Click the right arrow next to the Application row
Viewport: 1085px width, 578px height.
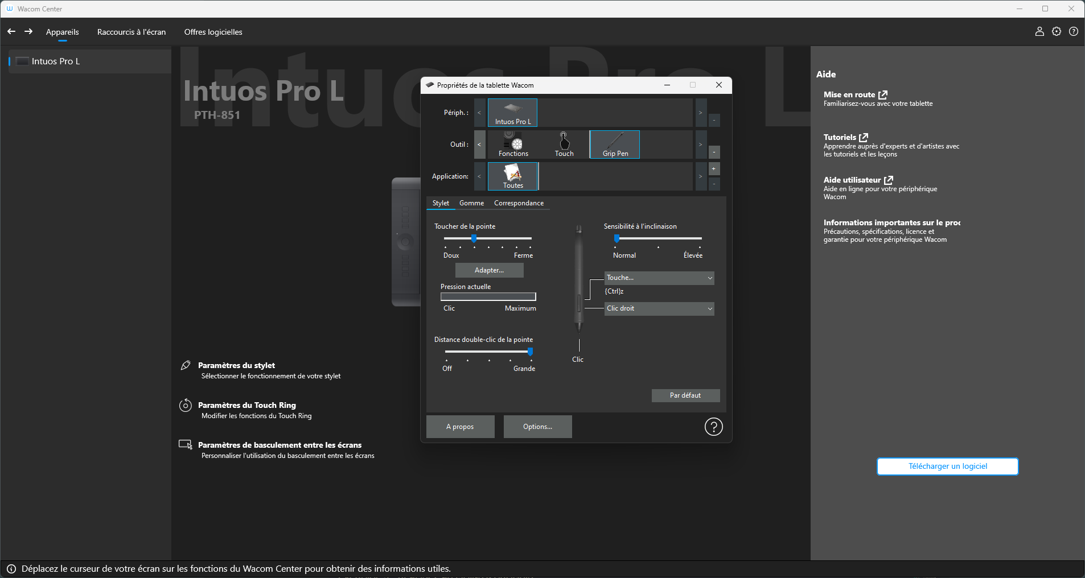(700, 176)
